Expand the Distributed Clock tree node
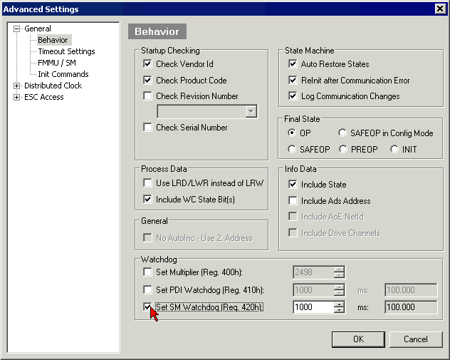This screenshot has width=450, height=360. (x=17, y=86)
